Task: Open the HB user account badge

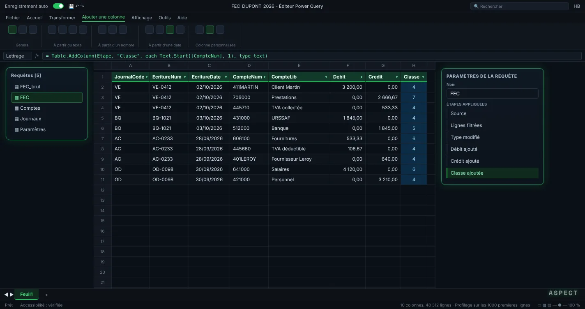Action: (x=577, y=6)
